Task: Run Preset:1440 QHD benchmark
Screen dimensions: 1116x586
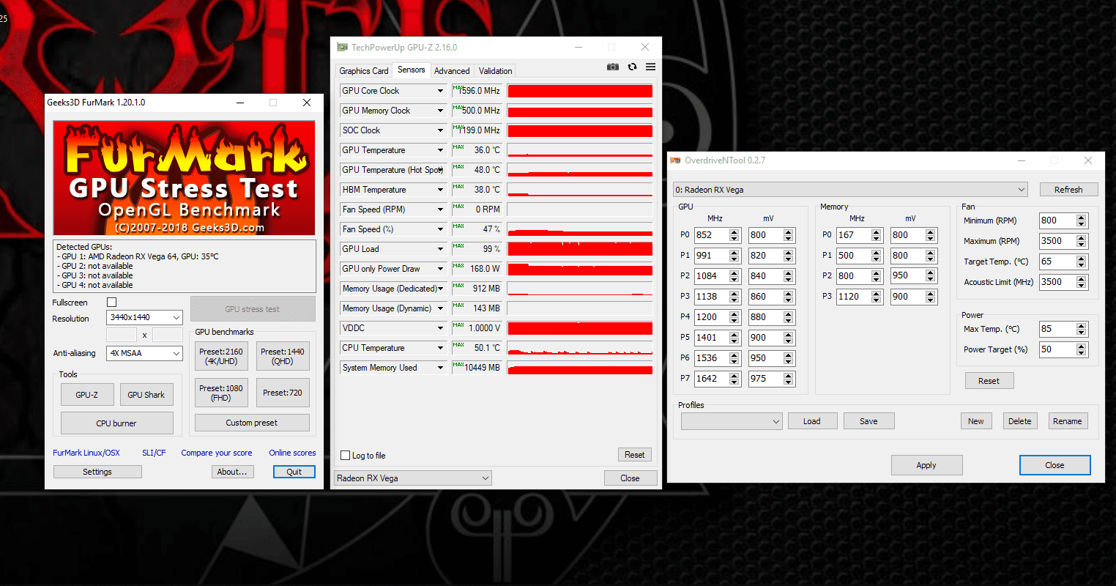Action: click(283, 356)
